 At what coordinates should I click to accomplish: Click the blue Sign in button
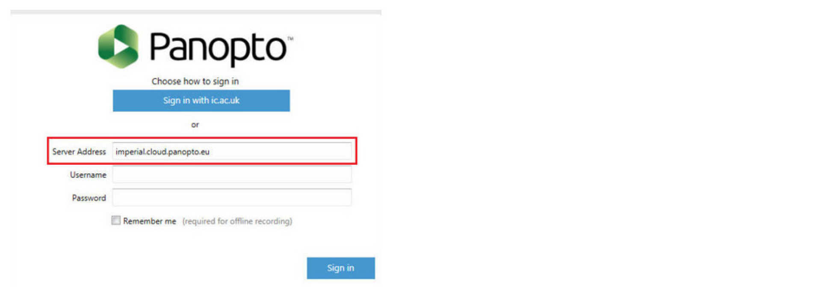tap(341, 268)
